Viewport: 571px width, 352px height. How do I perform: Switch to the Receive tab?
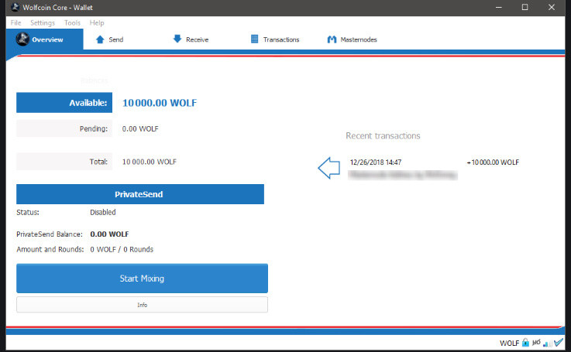point(191,39)
